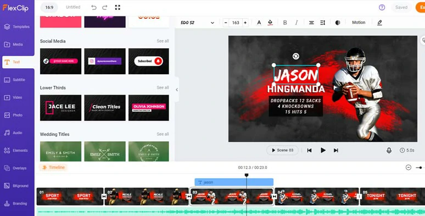Play the video preview

tap(323, 151)
